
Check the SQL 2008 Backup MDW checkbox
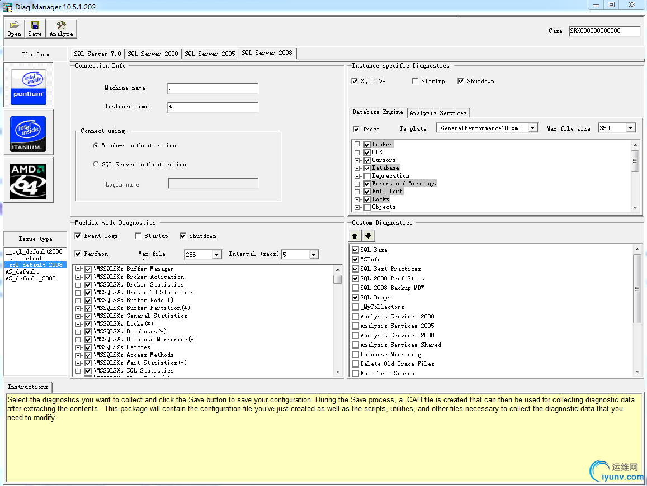[355, 288]
